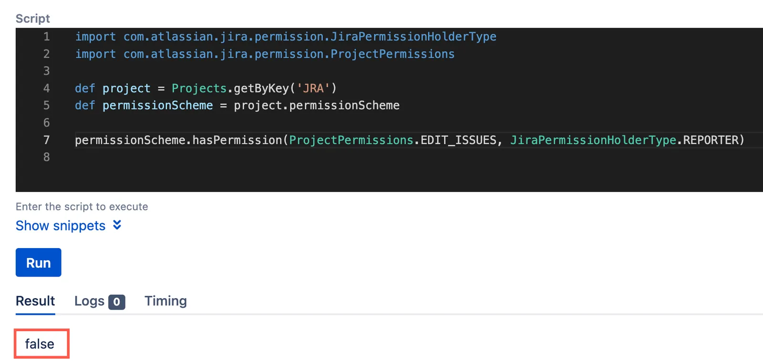Click the EDIT_ISSUES constant in line 7
The image size is (763, 363).
[458, 140]
